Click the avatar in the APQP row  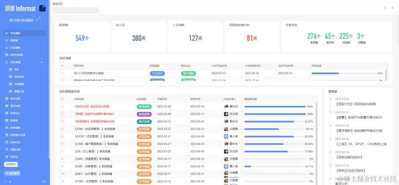226,136
